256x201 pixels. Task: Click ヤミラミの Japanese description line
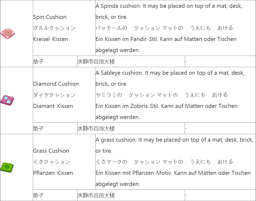[x=162, y=95]
